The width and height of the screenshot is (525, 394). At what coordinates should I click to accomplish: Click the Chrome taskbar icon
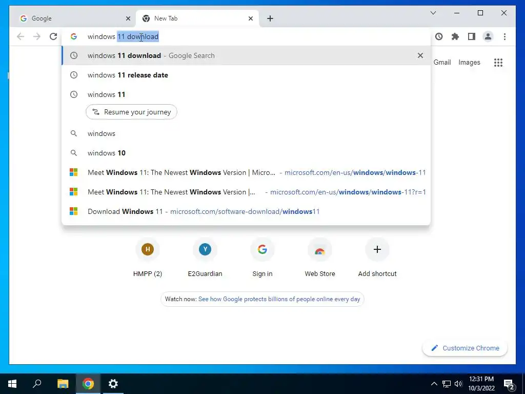[88, 384]
